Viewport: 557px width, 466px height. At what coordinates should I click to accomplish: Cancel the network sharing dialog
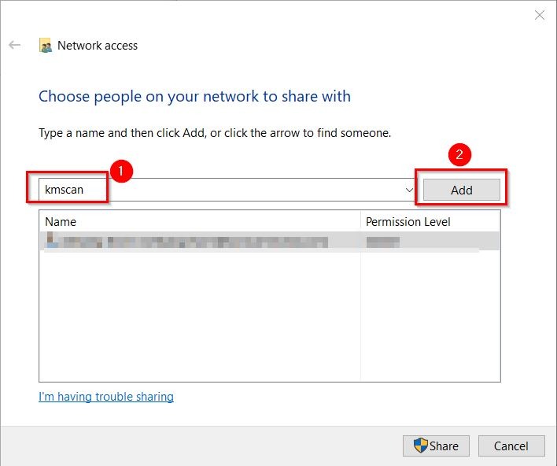tap(511, 446)
